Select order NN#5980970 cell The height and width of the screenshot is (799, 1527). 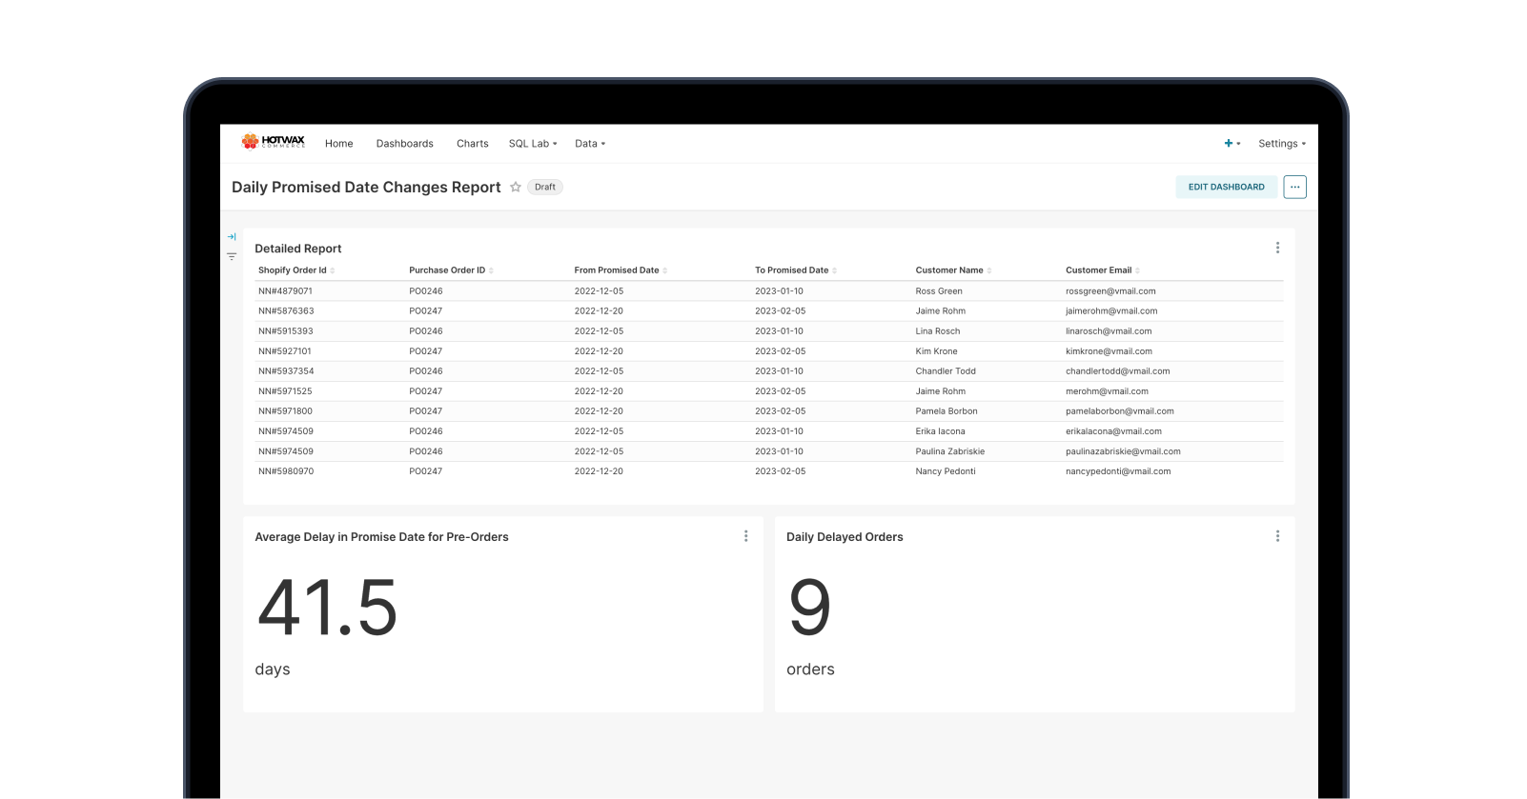tap(286, 471)
